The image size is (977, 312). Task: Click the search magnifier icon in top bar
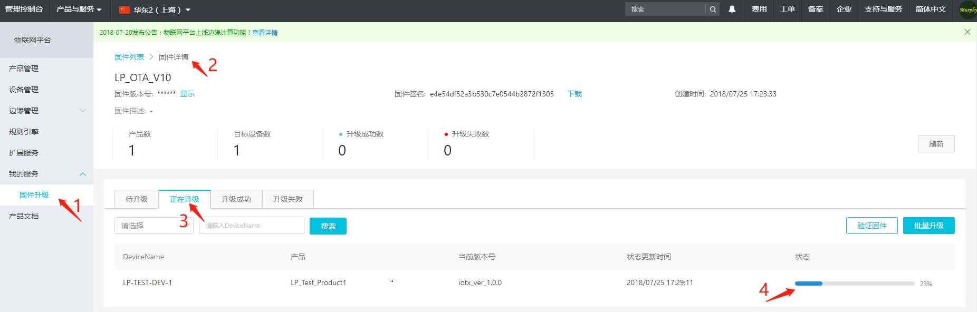tap(713, 9)
